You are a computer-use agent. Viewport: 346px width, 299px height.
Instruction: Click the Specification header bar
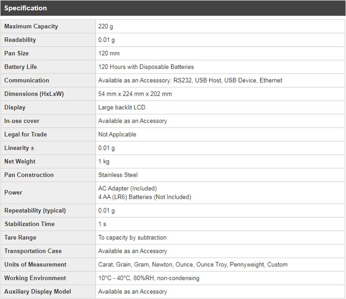click(173, 8)
